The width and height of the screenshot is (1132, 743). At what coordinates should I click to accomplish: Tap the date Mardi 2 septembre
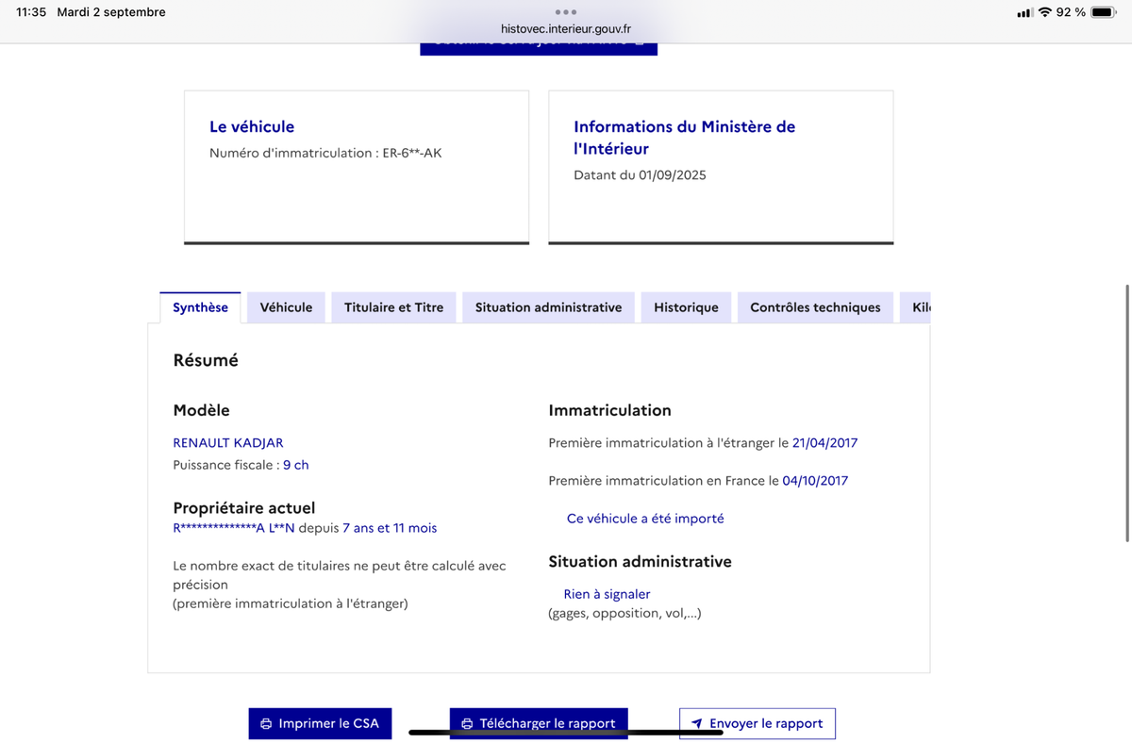[x=111, y=12]
